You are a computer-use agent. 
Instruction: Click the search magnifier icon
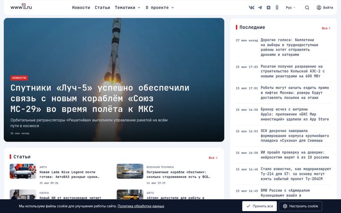click(x=307, y=8)
